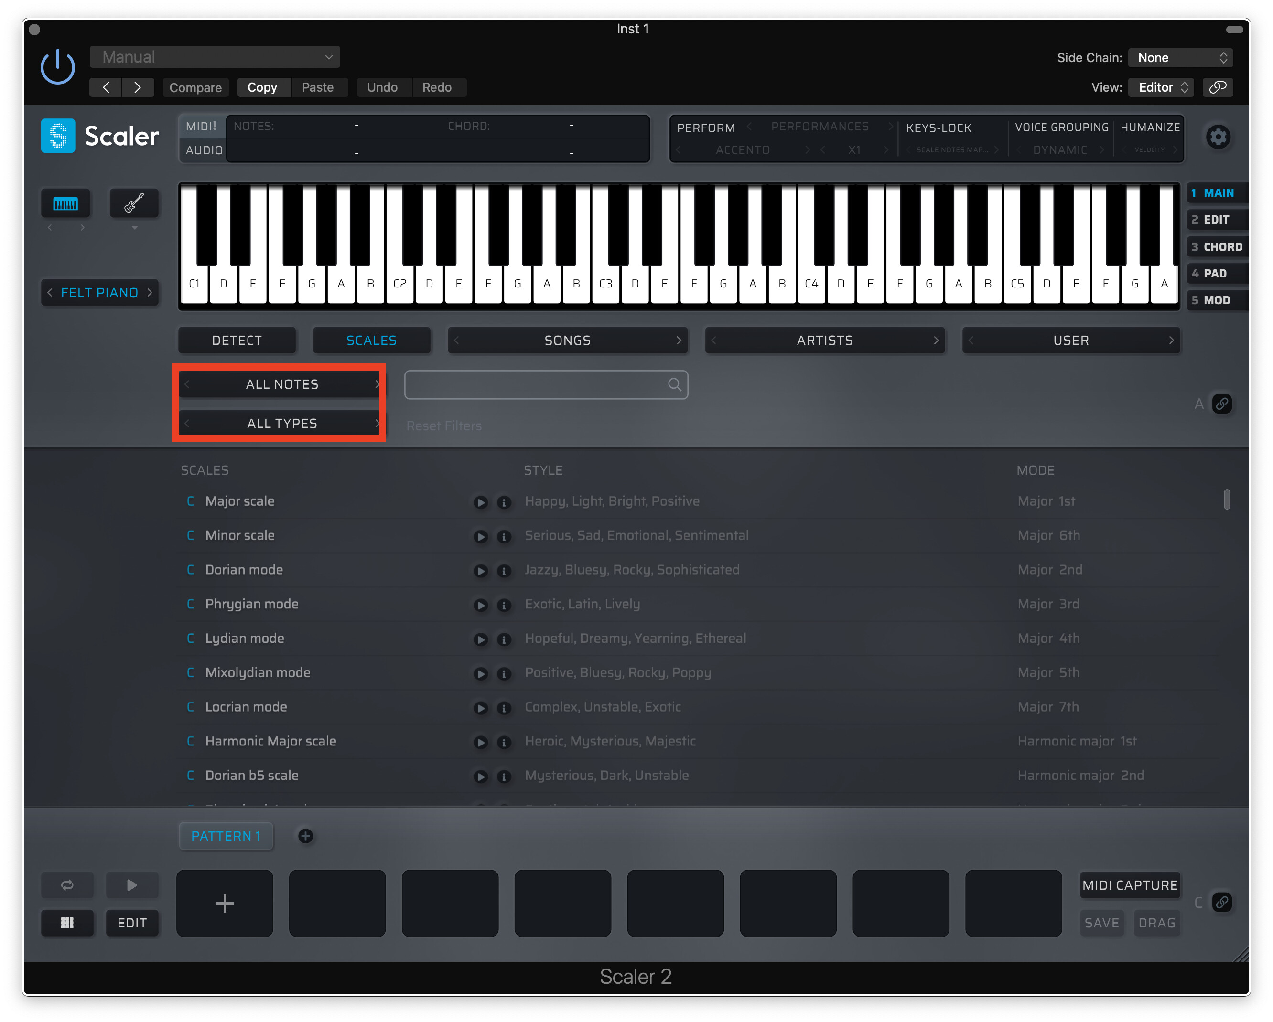The width and height of the screenshot is (1273, 1022).
Task: Click the scale search field
Action: [546, 385]
